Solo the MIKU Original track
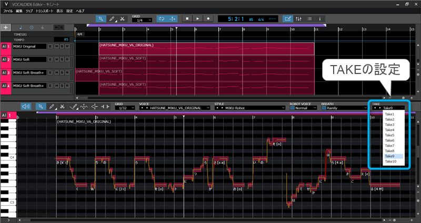421x223 pixels. click(x=62, y=46)
